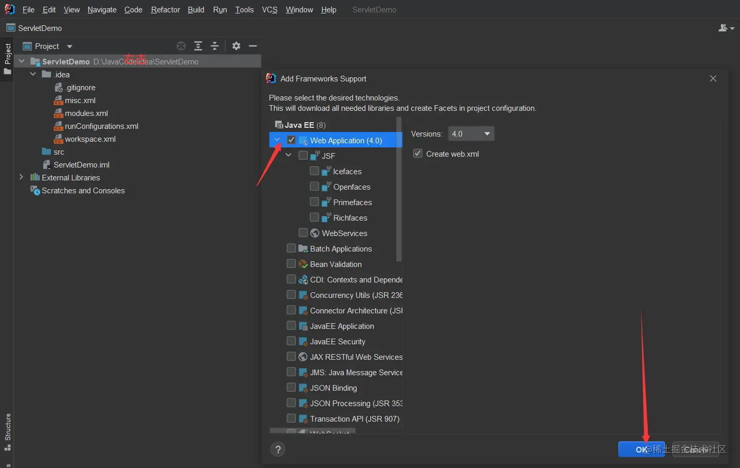Close the Add Frameworks Support dialog

[x=713, y=78]
